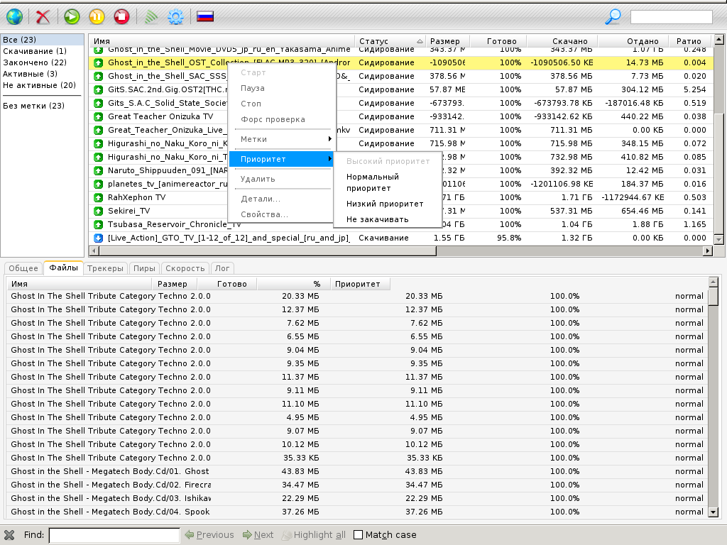Sort files by Приоритет column header
727x545 pixels.
(x=360, y=284)
